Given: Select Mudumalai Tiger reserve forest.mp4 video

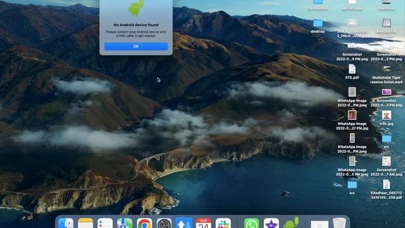Looking at the screenshot, I should coord(387,69).
